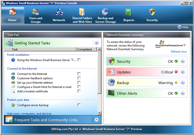The image size is (194, 135).
Task: Check the Connect to the Internet checkbox
Action: (x=79, y=74)
